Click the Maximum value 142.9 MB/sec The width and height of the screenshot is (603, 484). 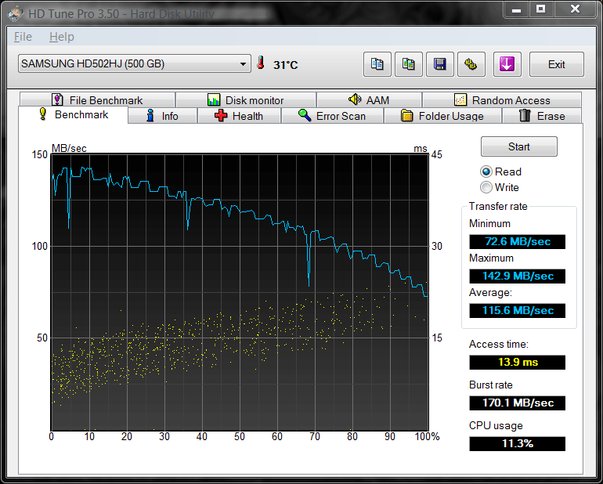click(x=517, y=276)
